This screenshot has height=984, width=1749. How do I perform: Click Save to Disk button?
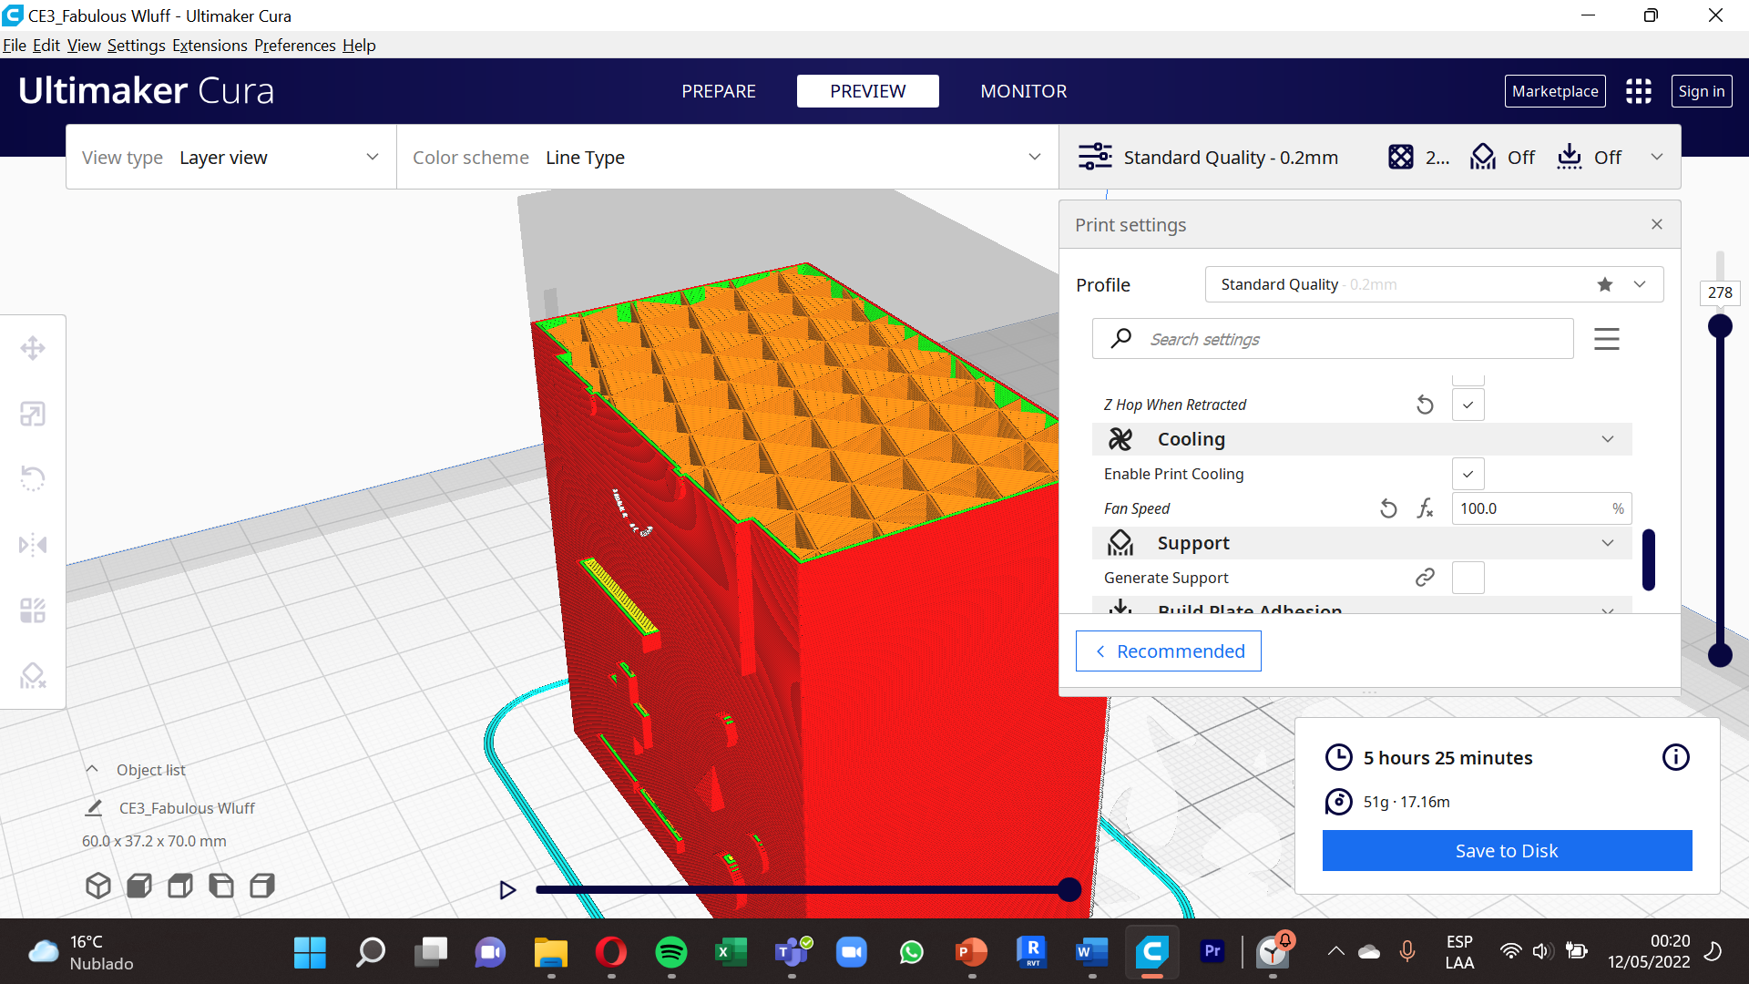pos(1507,850)
